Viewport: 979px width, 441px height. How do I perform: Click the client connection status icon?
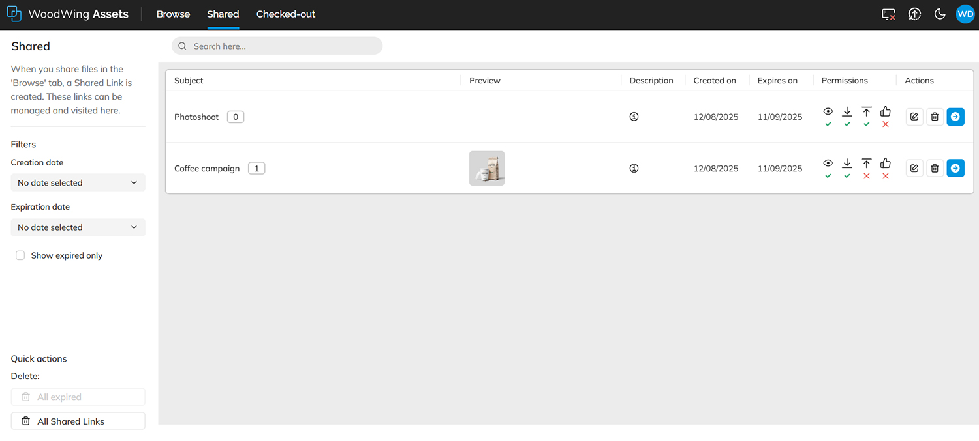point(888,14)
